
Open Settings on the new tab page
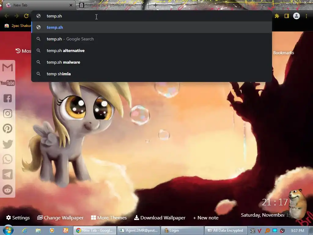[x=18, y=218]
